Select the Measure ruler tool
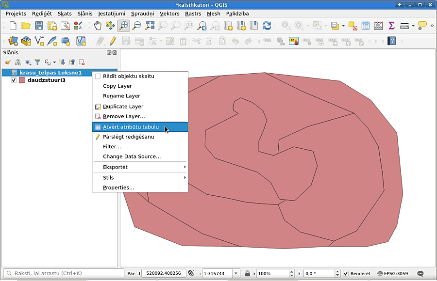 pos(404,26)
